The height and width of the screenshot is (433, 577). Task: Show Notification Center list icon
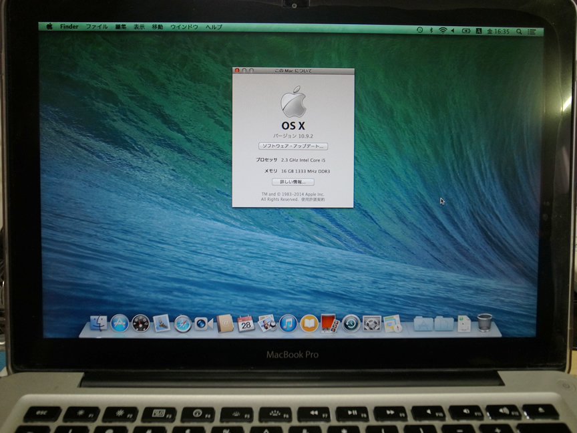tap(532, 32)
